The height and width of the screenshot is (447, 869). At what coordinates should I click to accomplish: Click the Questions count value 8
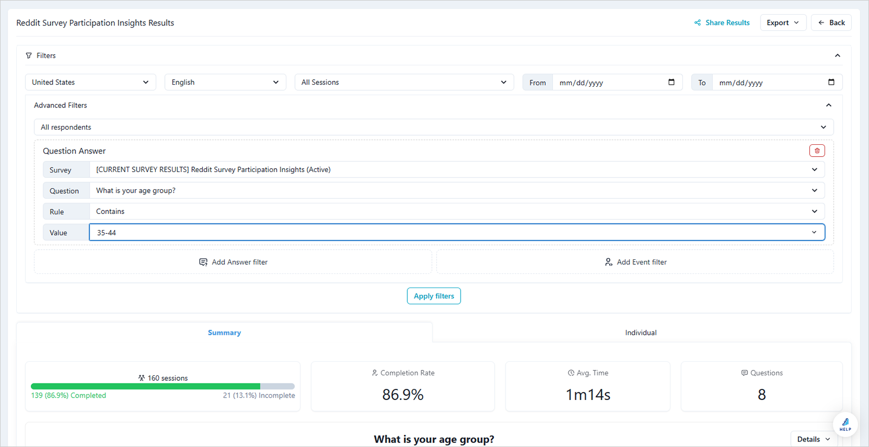point(762,394)
